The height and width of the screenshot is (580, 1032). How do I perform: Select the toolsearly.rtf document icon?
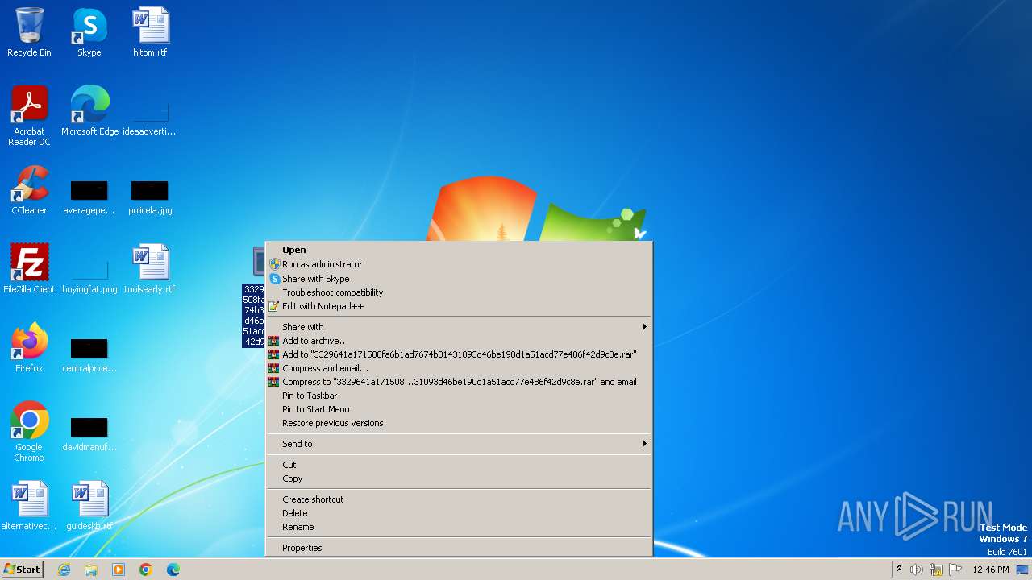tap(150, 269)
